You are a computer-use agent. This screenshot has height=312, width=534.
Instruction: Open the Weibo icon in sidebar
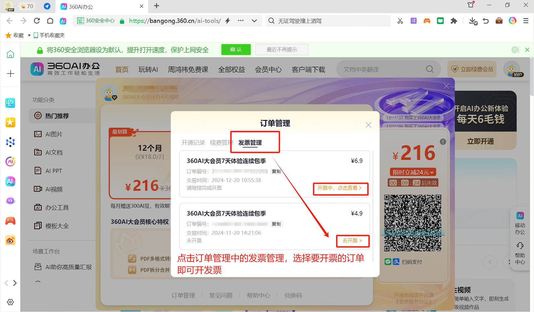click(x=10, y=240)
